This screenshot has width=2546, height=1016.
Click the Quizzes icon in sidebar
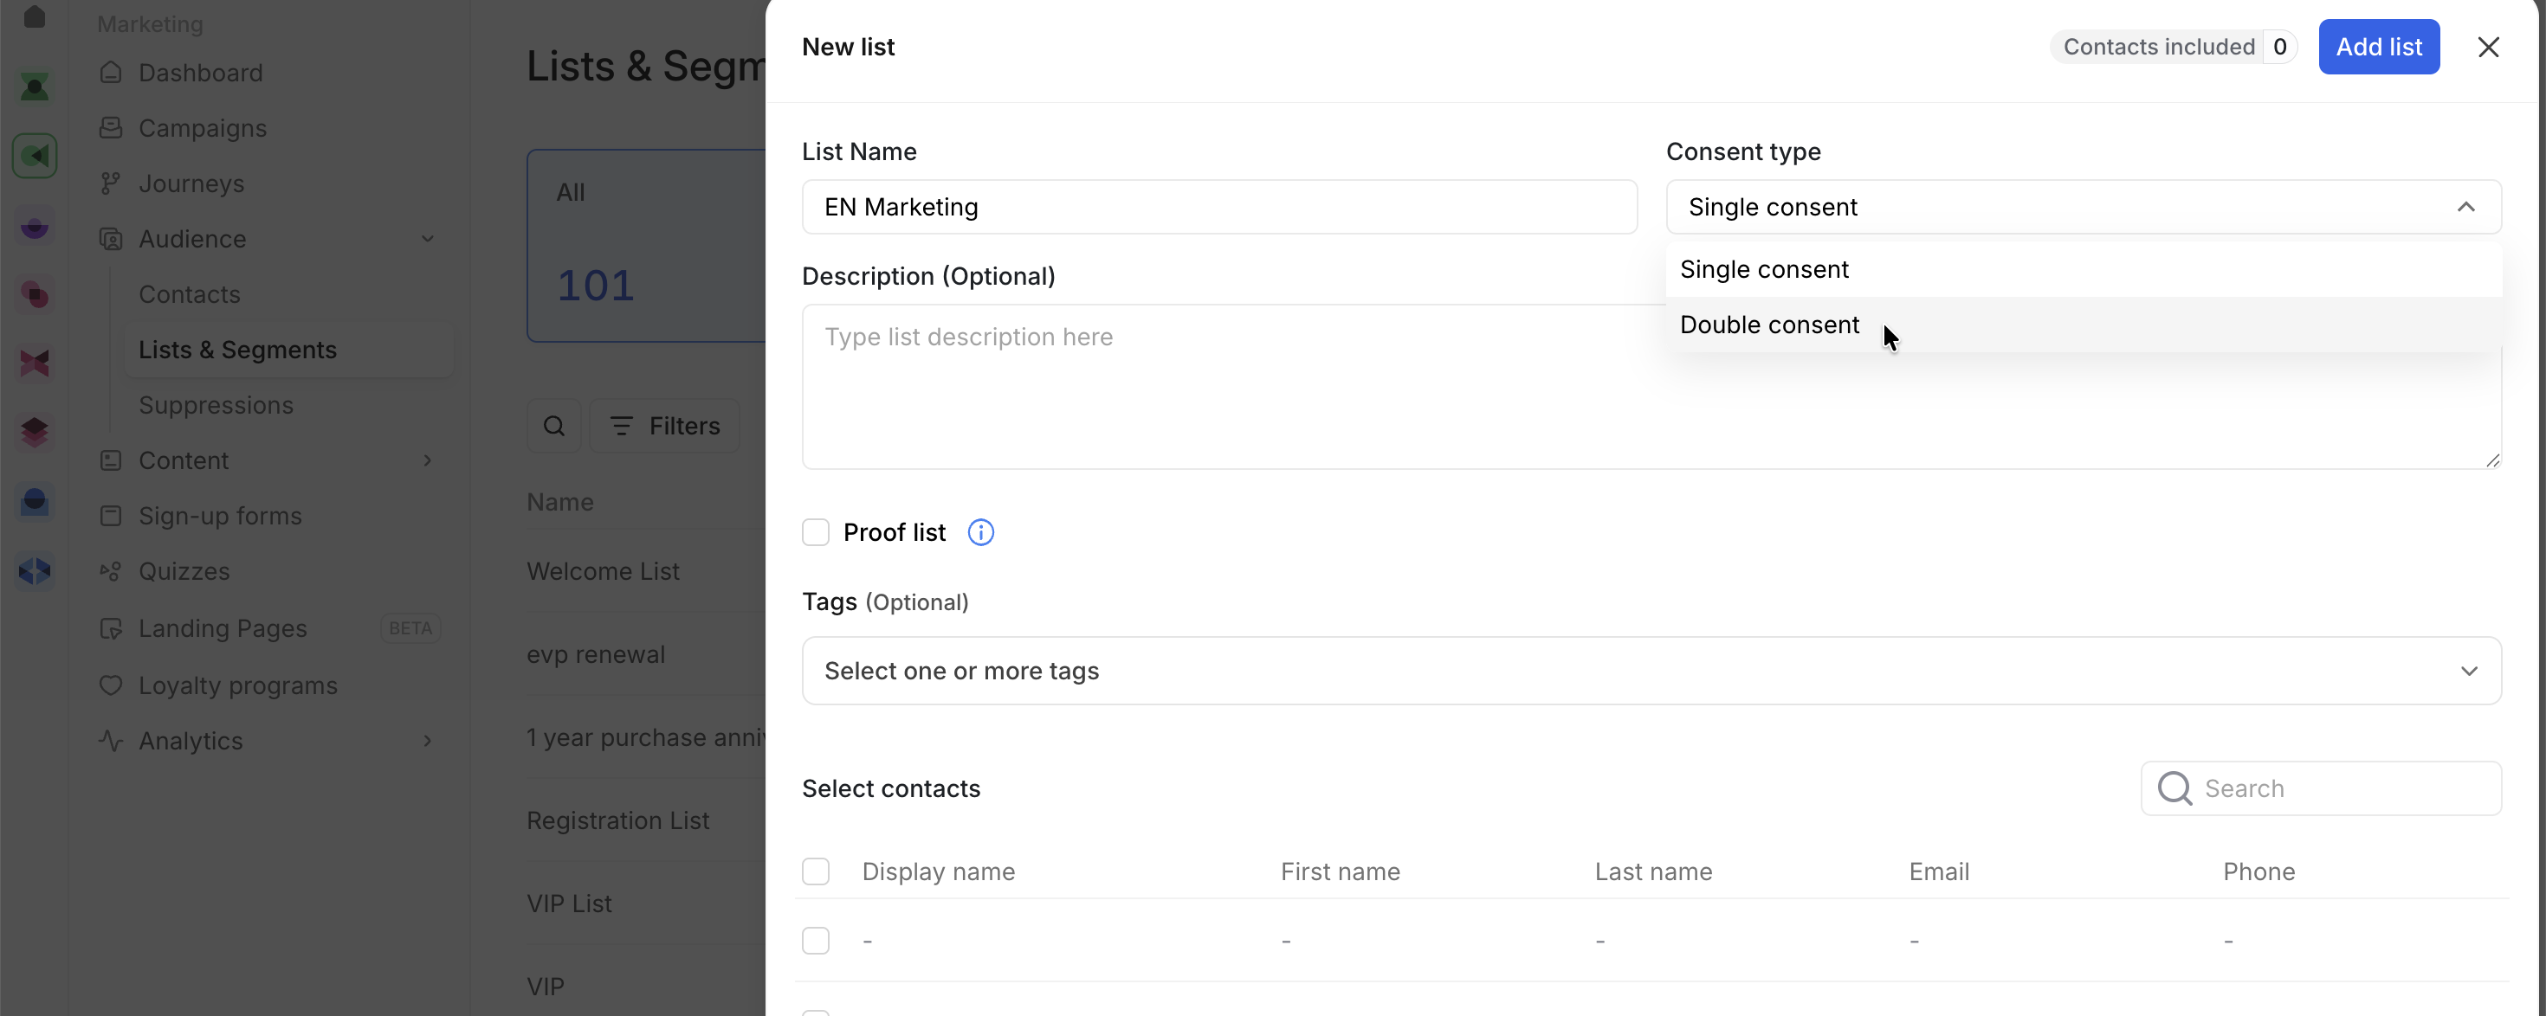point(111,570)
